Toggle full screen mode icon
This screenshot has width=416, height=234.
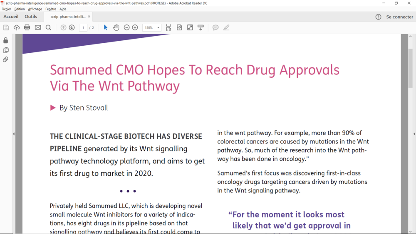(190, 27)
